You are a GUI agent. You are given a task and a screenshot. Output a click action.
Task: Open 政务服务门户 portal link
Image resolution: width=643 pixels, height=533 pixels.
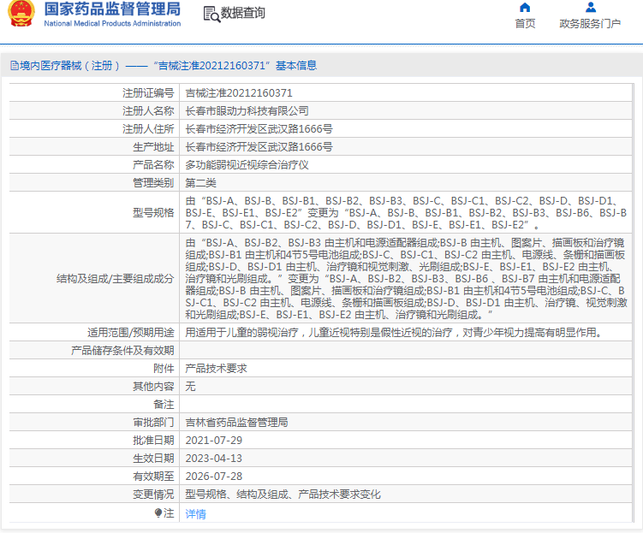coord(590,24)
